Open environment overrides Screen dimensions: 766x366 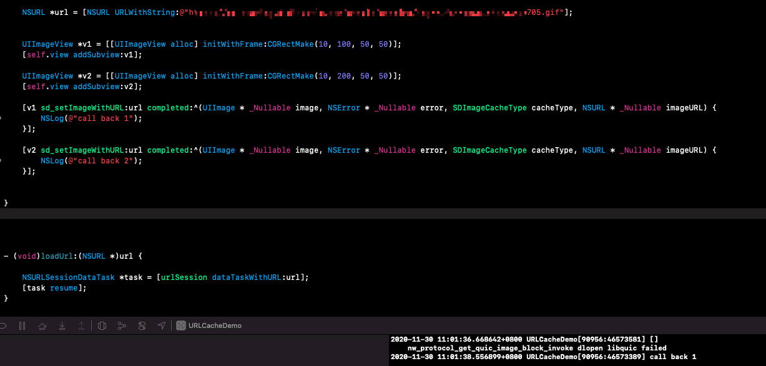coord(142,325)
